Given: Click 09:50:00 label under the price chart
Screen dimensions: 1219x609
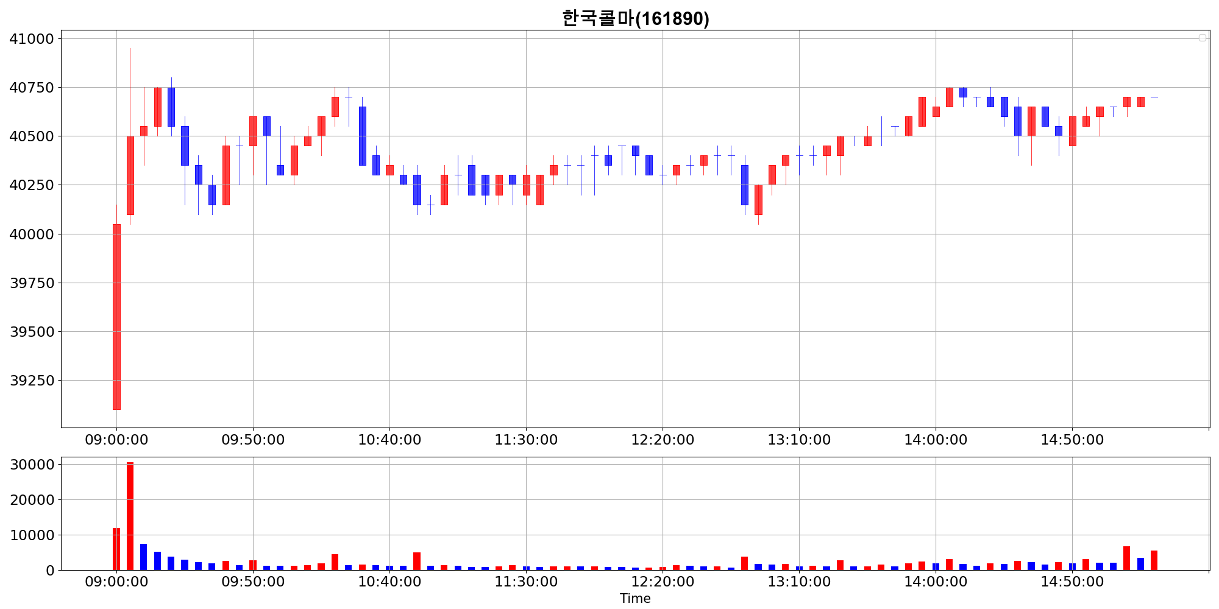Looking at the screenshot, I should click(253, 440).
